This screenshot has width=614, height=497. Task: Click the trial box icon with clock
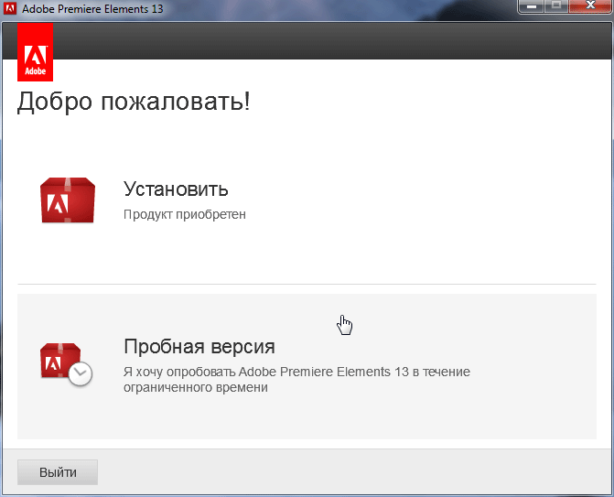click(66, 364)
